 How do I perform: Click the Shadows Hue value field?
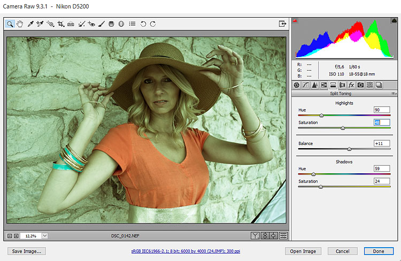[382, 169]
